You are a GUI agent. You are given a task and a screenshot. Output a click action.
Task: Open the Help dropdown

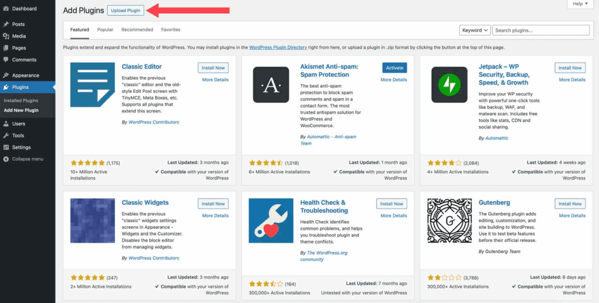point(580,4)
